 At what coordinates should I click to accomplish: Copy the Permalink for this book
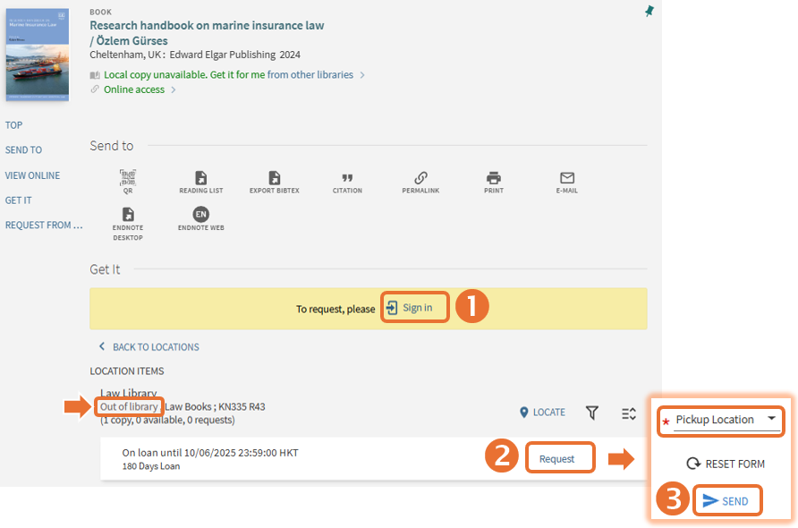pyautogui.click(x=420, y=179)
